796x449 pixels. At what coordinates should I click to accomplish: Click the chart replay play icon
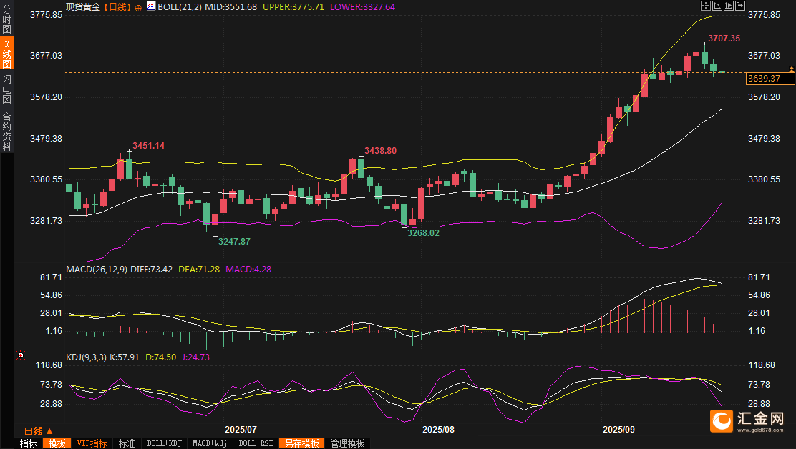pos(728,6)
